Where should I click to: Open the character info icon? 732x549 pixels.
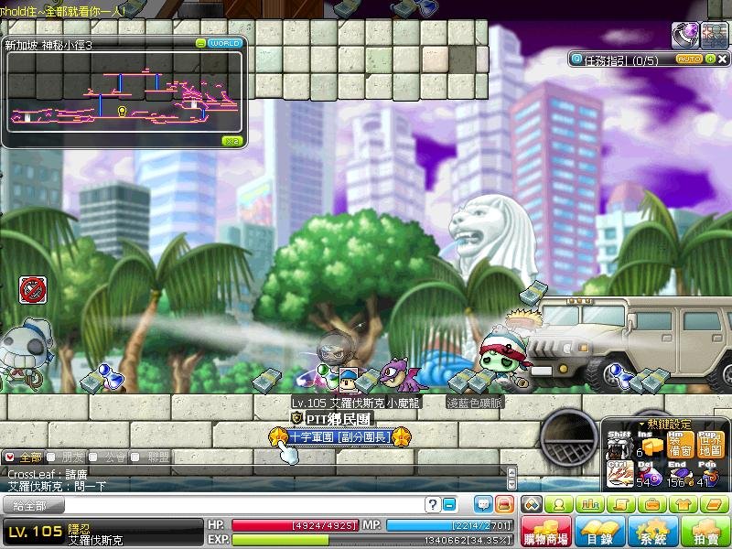click(x=559, y=505)
